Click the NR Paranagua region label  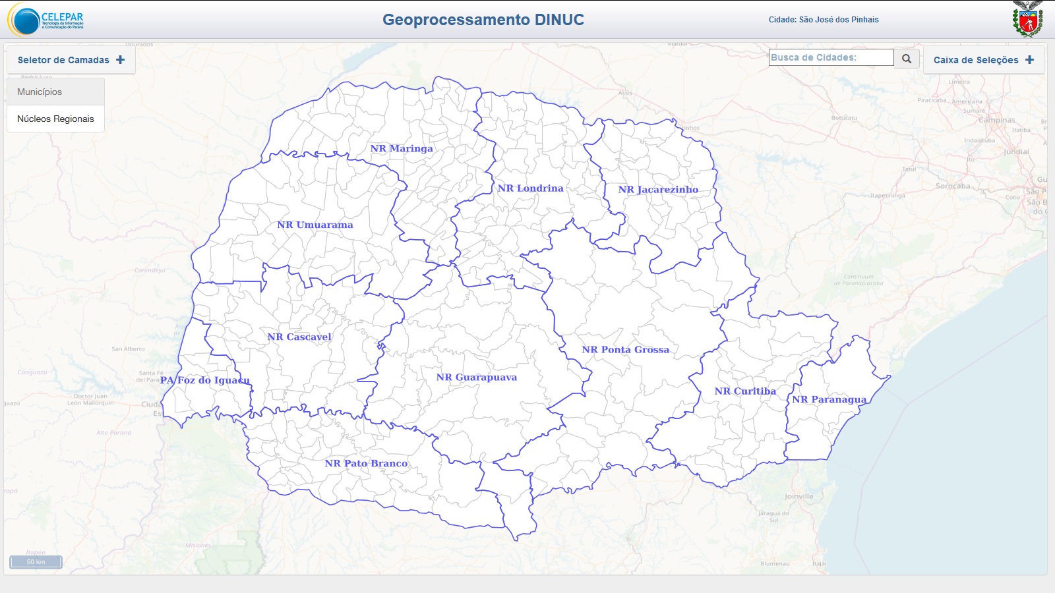(829, 400)
